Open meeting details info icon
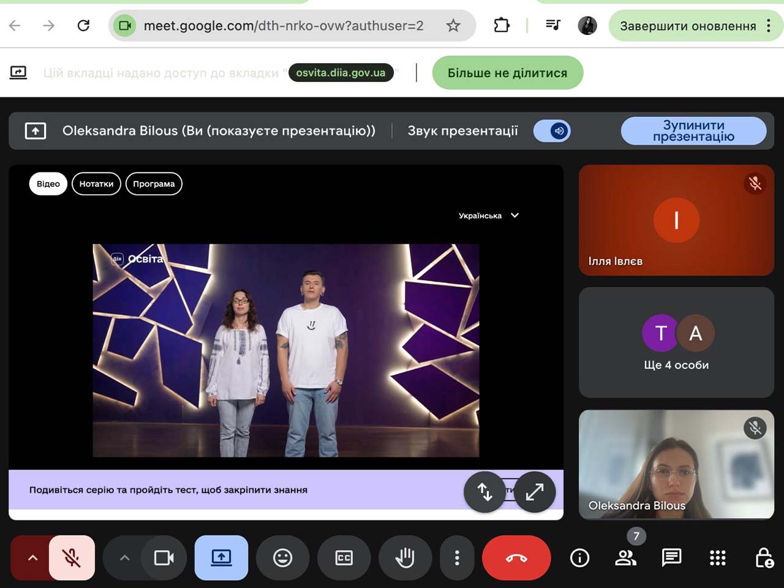Screen dimensions: 784x588 (579, 558)
